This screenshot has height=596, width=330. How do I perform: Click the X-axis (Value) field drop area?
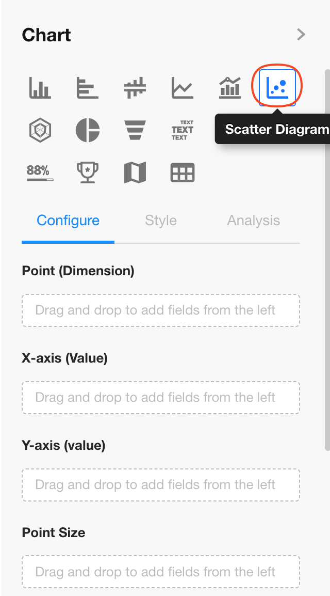tap(161, 398)
